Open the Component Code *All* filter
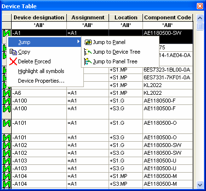Image resolution: width=206 pixels, height=191 pixels. click(168, 25)
